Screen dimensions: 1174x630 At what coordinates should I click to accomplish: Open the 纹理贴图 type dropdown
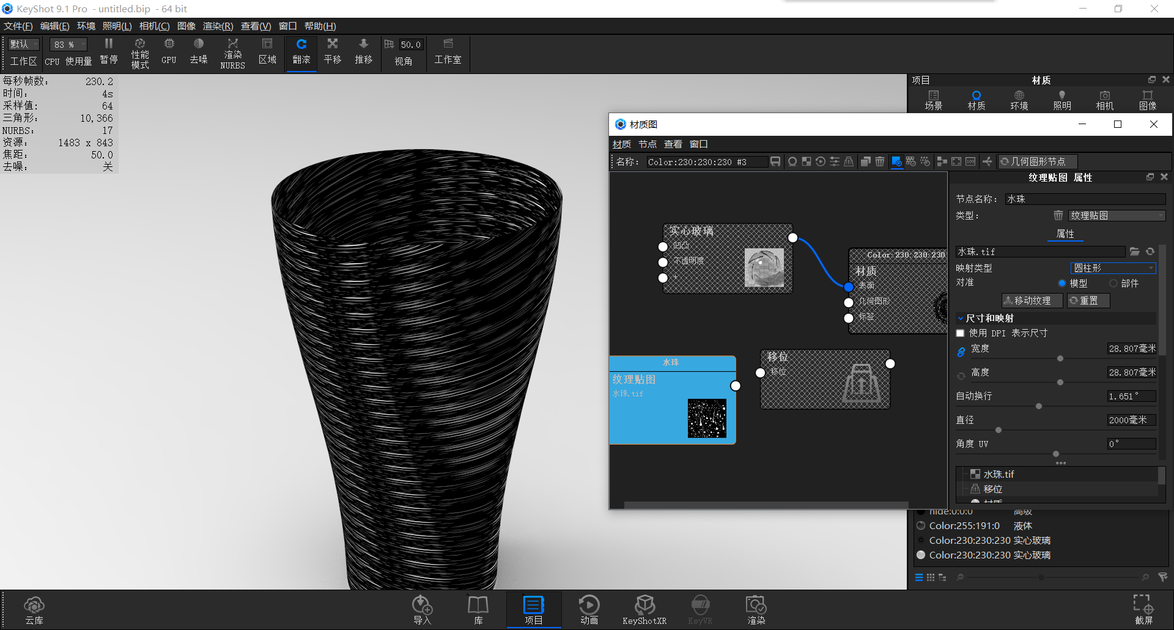(x=1117, y=215)
